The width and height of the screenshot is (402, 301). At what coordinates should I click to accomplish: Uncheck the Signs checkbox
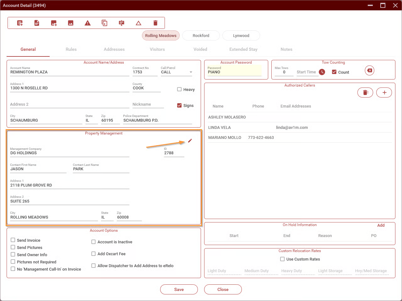point(179,105)
